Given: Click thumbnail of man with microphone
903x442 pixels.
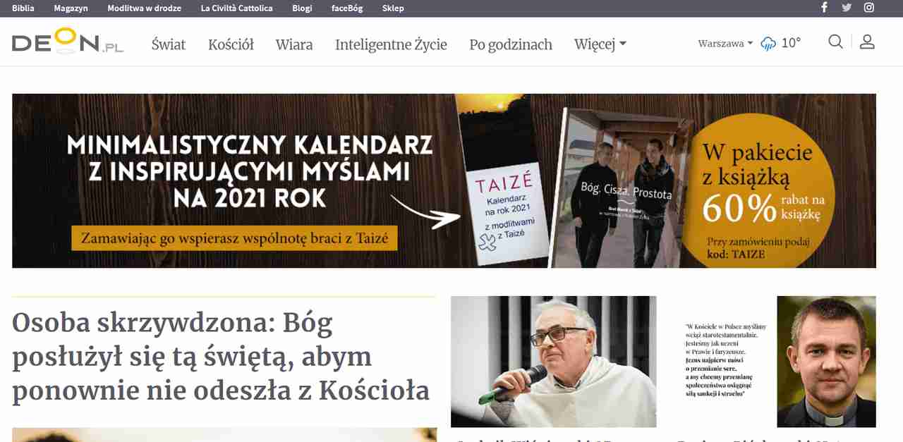Looking at the screenshot, I should pyautogui.click(x=554, y=362).
